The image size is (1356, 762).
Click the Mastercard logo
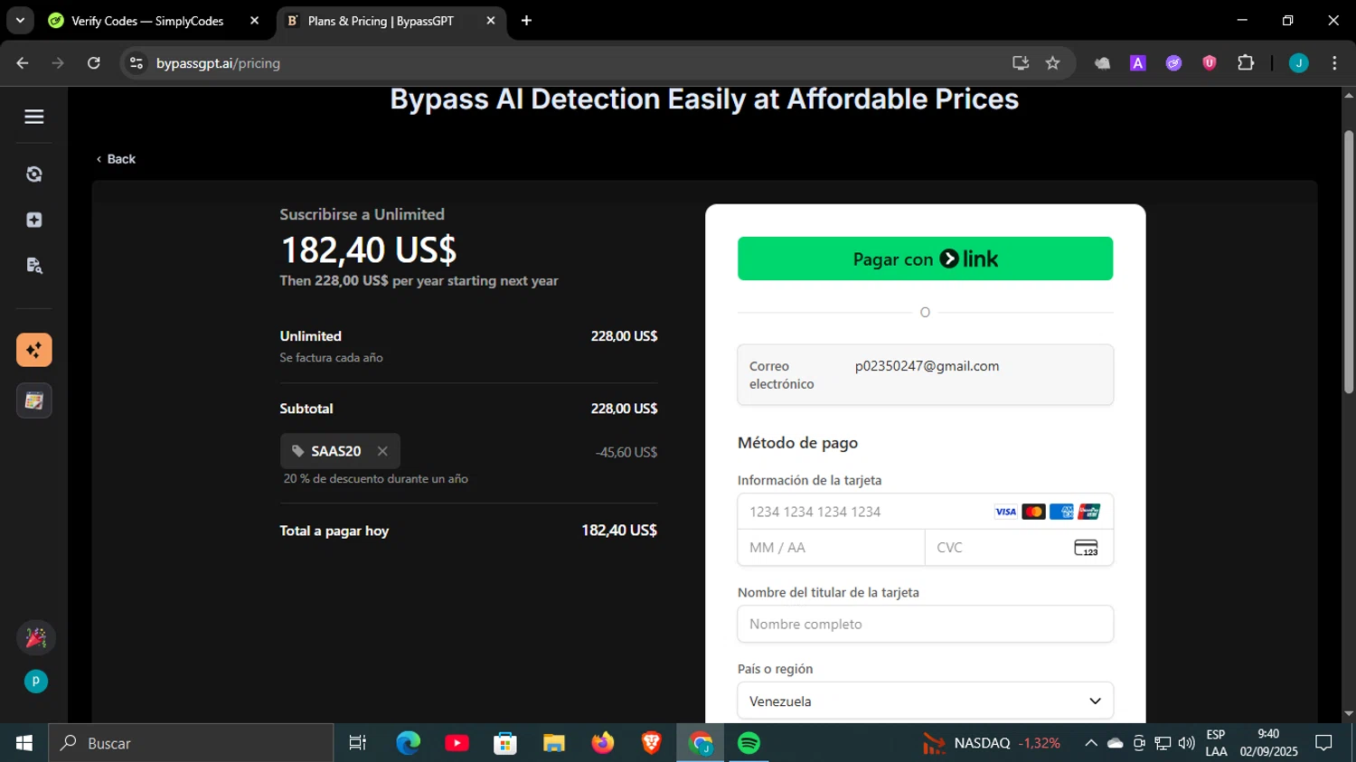click(1033, 512)
